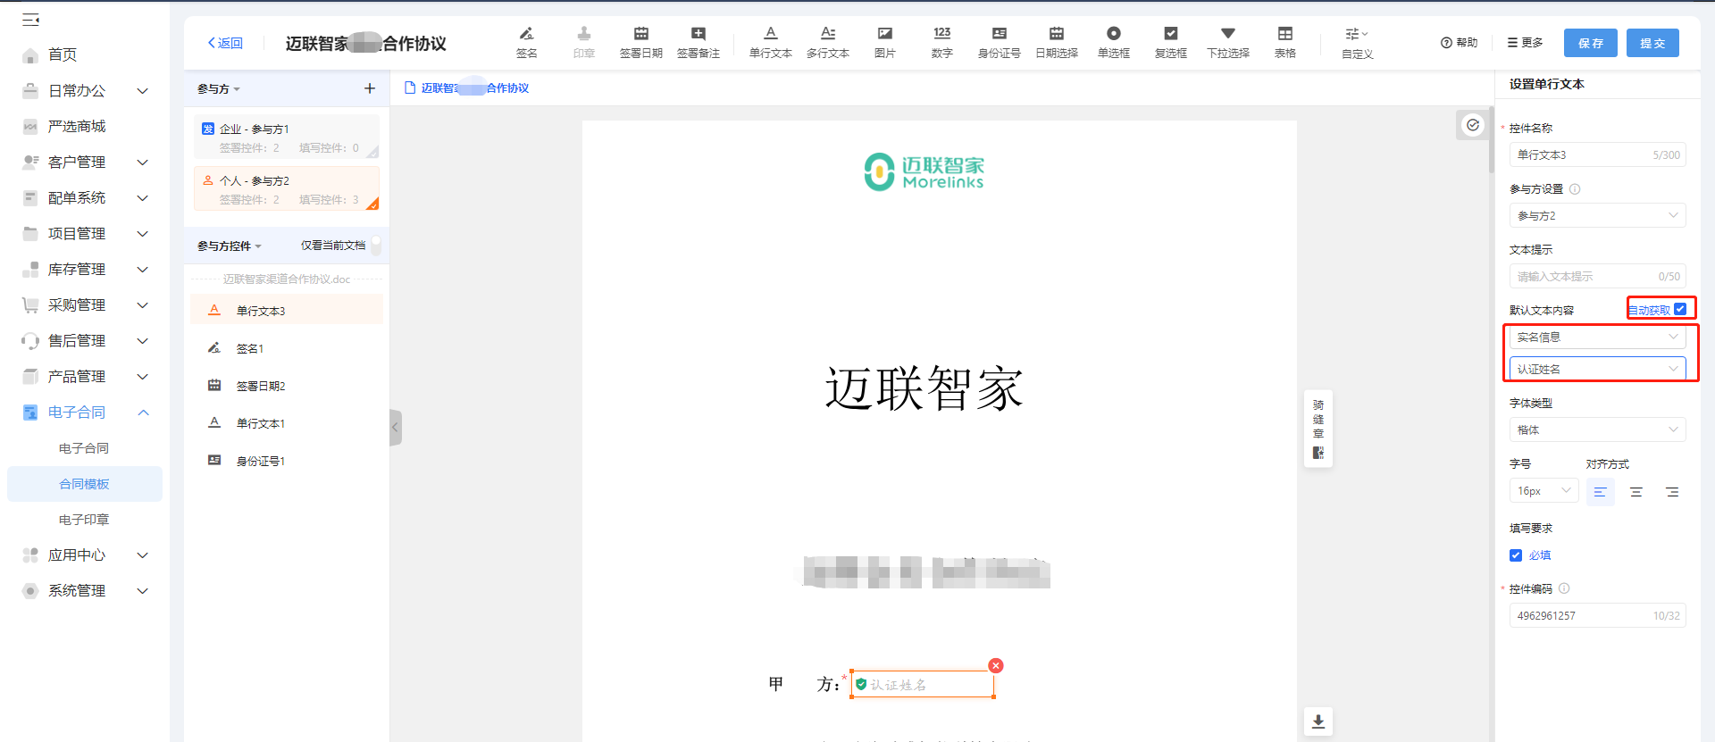Click the download arrow icon on the document
1715x742 pixels.
pyautogui.click(x=1318, y=721)
